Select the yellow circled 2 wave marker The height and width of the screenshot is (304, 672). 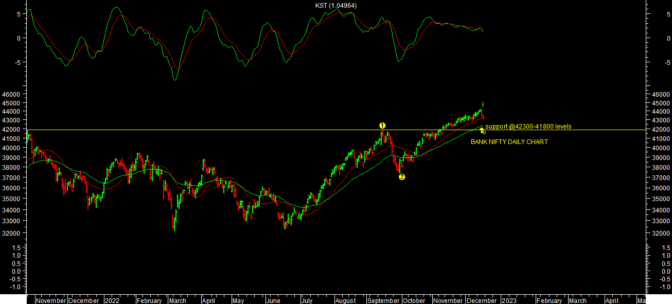point(402,177)
